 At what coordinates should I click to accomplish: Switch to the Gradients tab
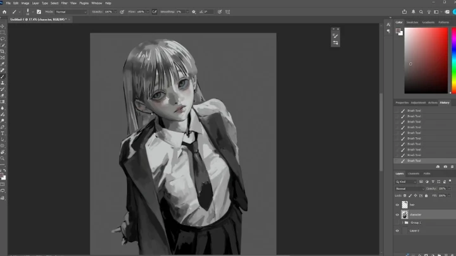428,22
